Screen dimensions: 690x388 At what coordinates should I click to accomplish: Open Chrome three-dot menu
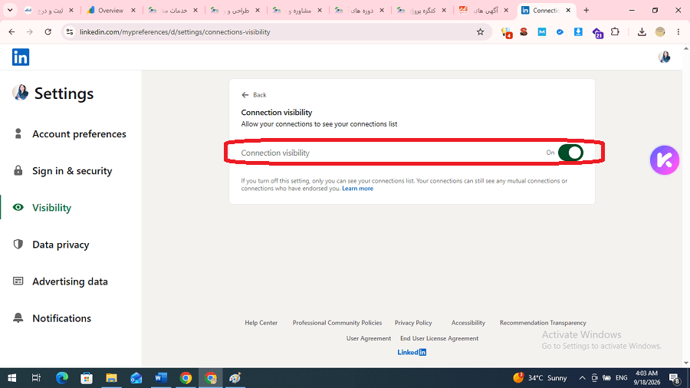pos(678,31)
